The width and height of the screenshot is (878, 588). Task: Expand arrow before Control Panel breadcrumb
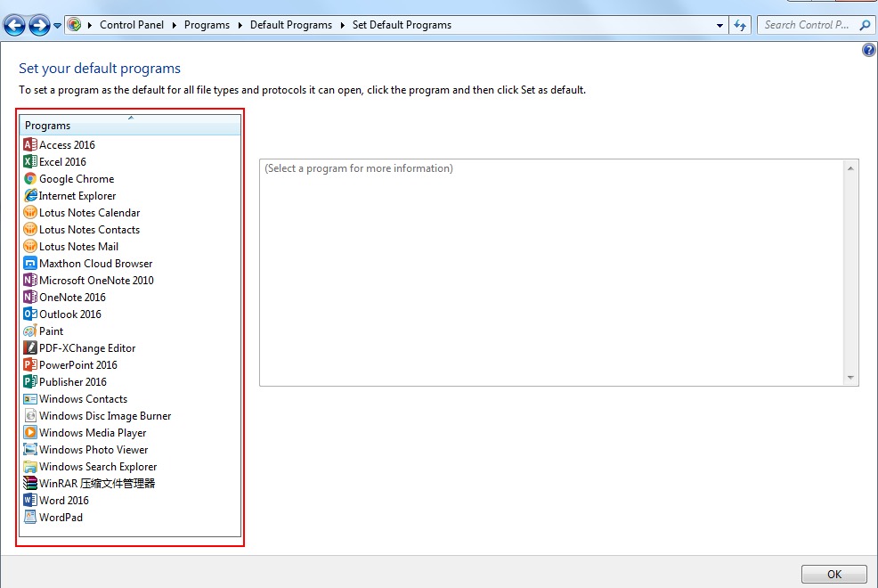(90, 25)
